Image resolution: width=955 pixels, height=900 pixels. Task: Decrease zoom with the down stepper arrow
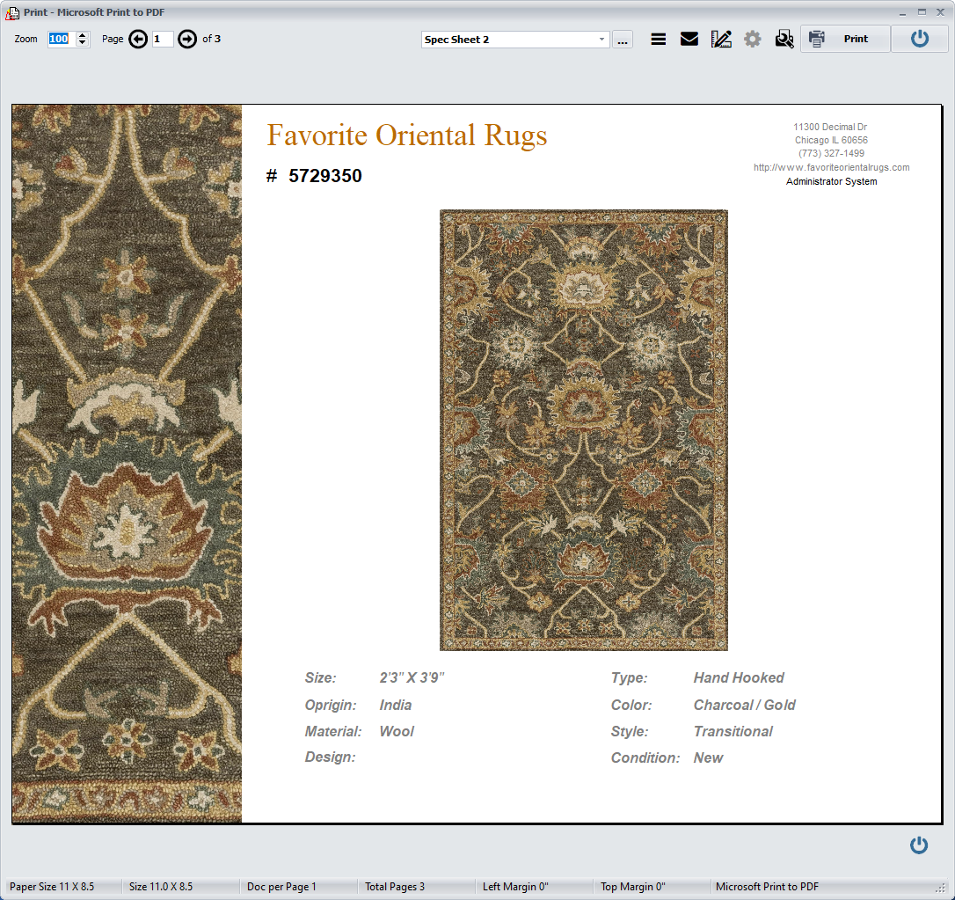83,42
